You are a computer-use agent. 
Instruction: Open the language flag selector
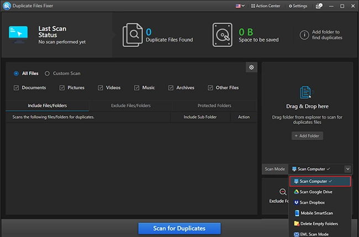[240, 6]
